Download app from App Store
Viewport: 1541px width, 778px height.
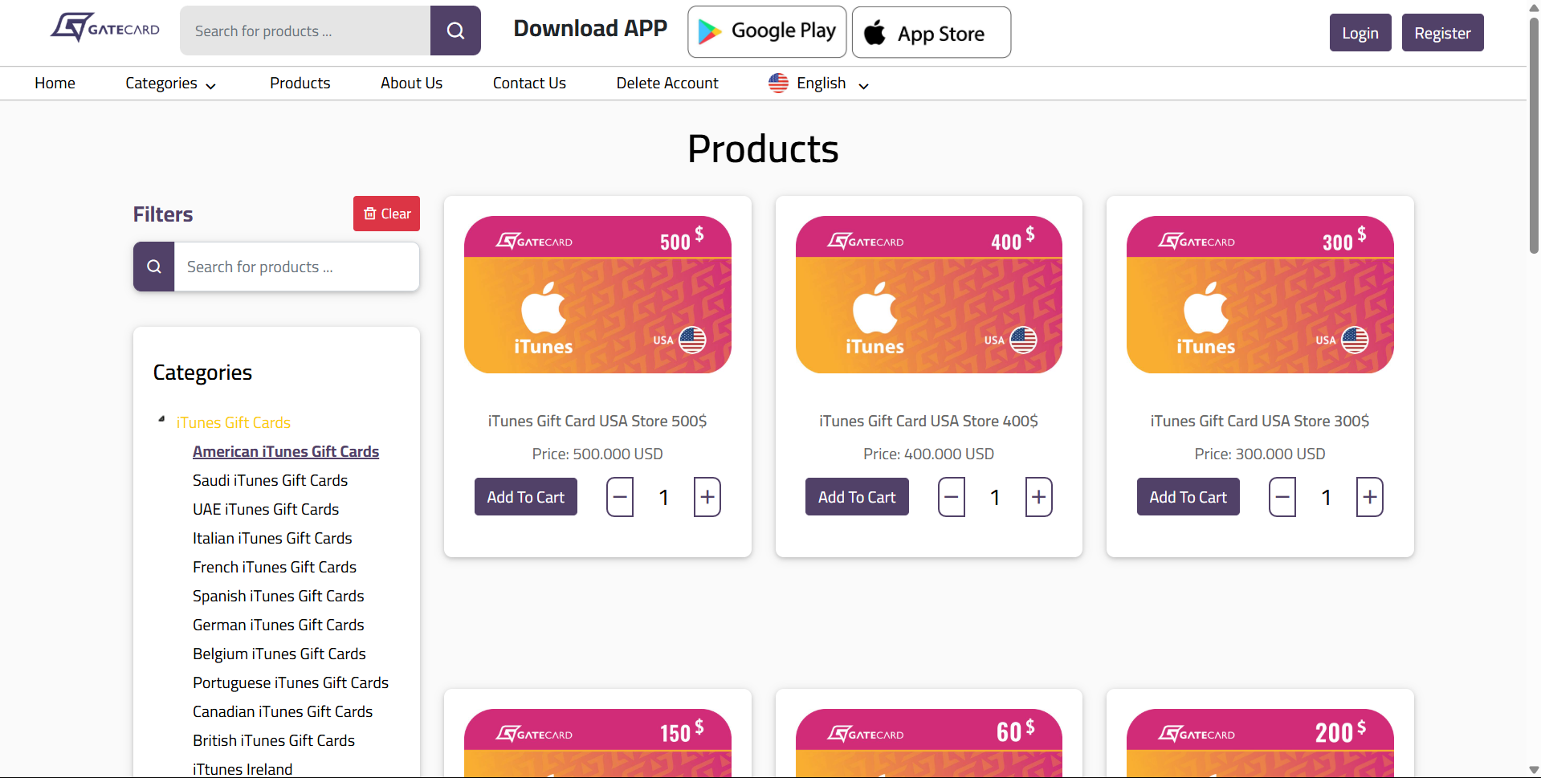pos(932,32)
